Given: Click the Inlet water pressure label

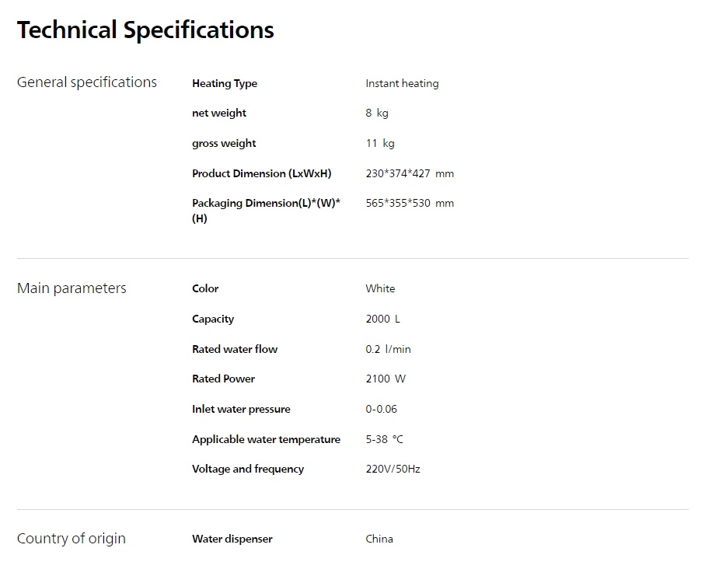Looking at the screenshot, I should (x=241, y=409).
